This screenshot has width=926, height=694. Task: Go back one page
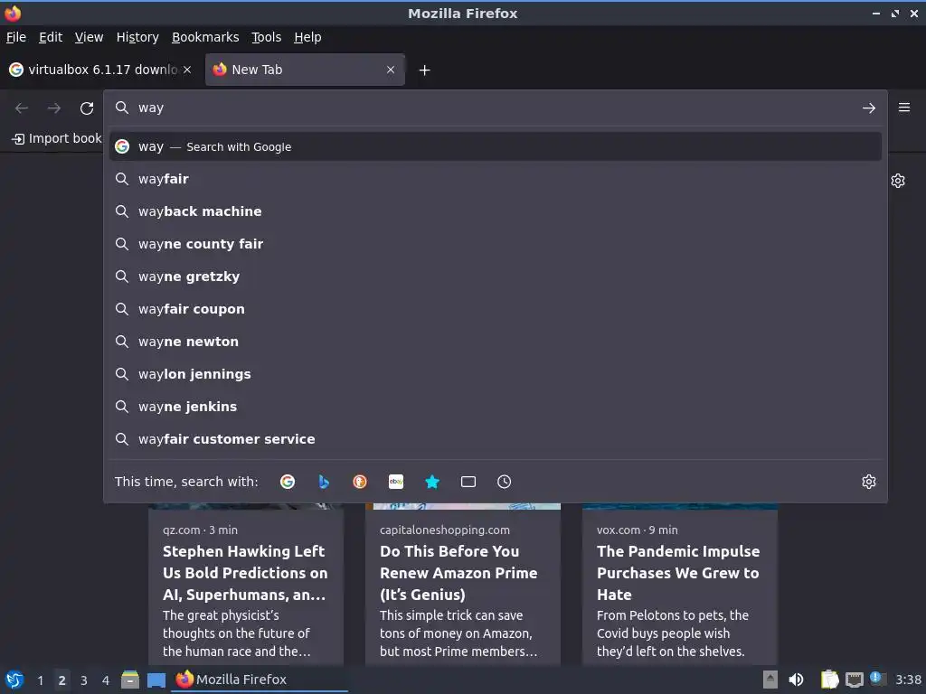(22, 108)
